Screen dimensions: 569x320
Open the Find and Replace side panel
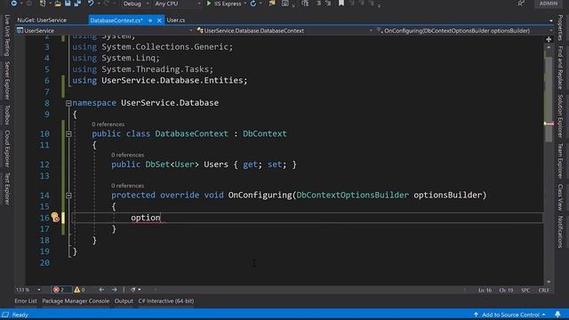pyautogui.click(x=560, y=68)
